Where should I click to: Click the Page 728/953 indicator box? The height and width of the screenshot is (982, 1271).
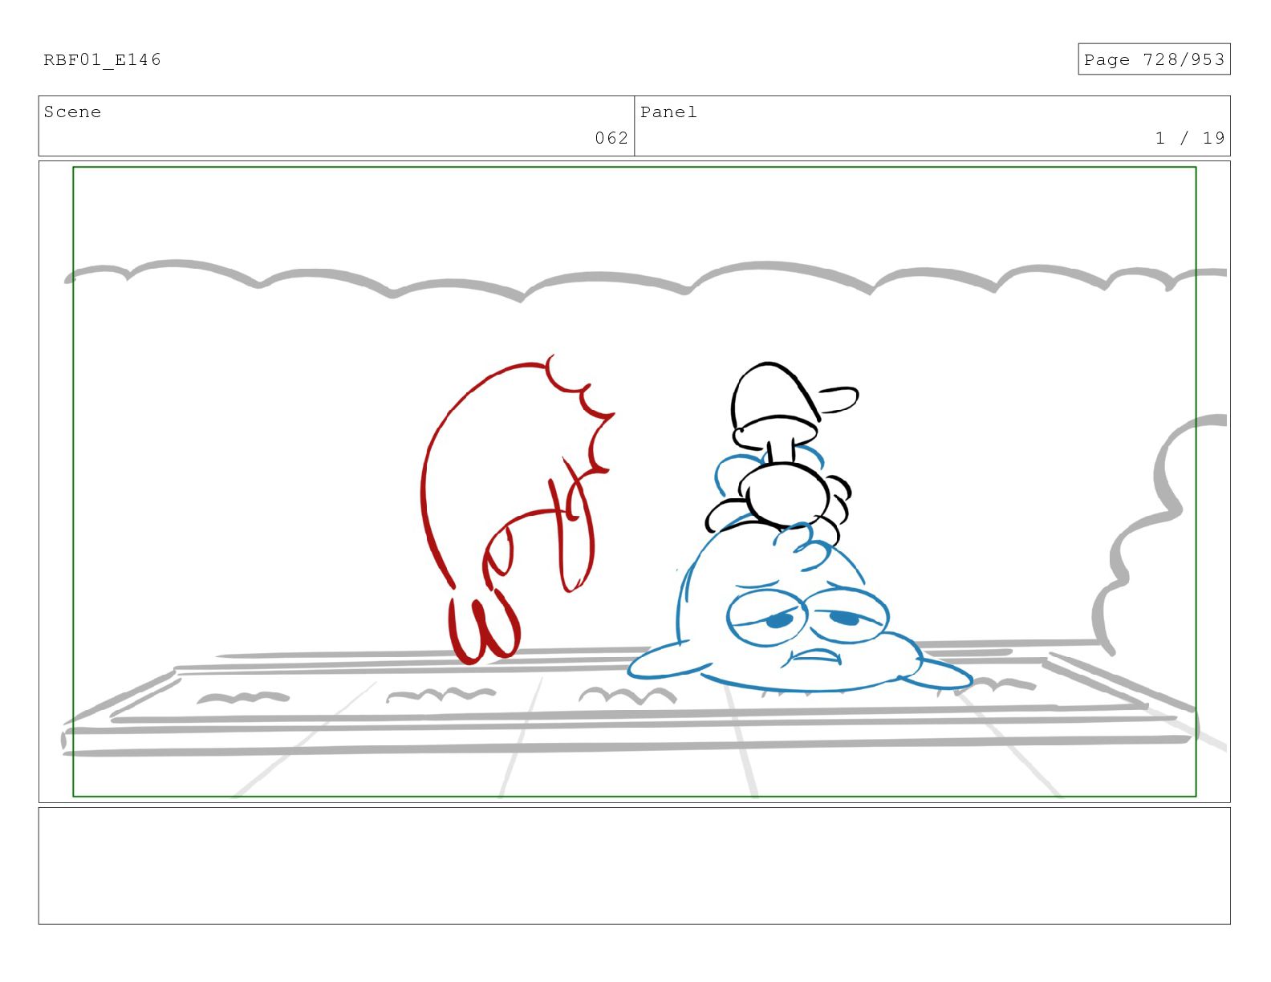point(1154,59)
